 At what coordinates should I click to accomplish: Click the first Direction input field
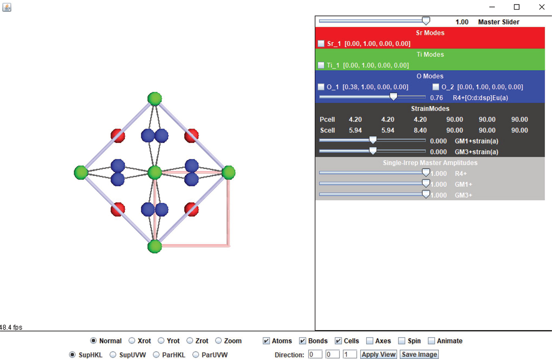click(x=315, y=354)
